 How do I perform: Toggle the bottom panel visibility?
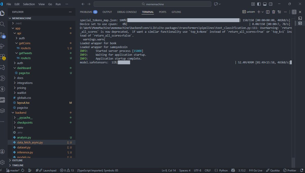click(265, 4)
